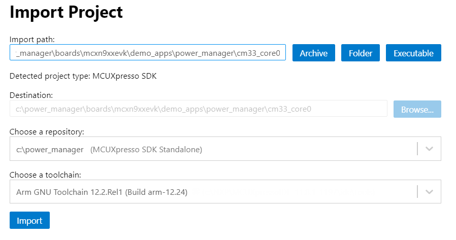This screenshot has height=240, width=456.
Task: Click the "Destination:" label
Action: tap(31, 95)
